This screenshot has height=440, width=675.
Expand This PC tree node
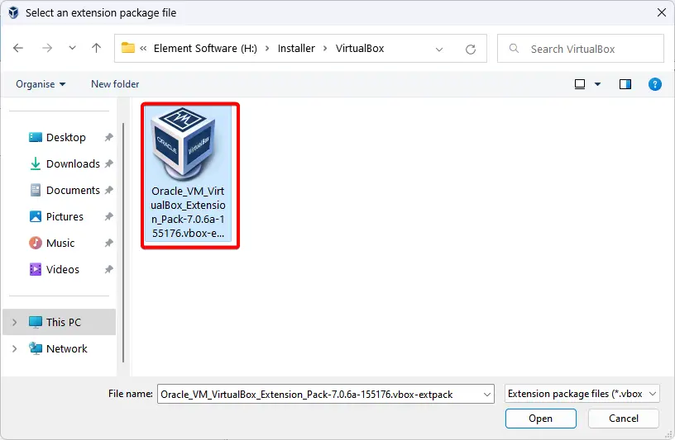[15, 322]
